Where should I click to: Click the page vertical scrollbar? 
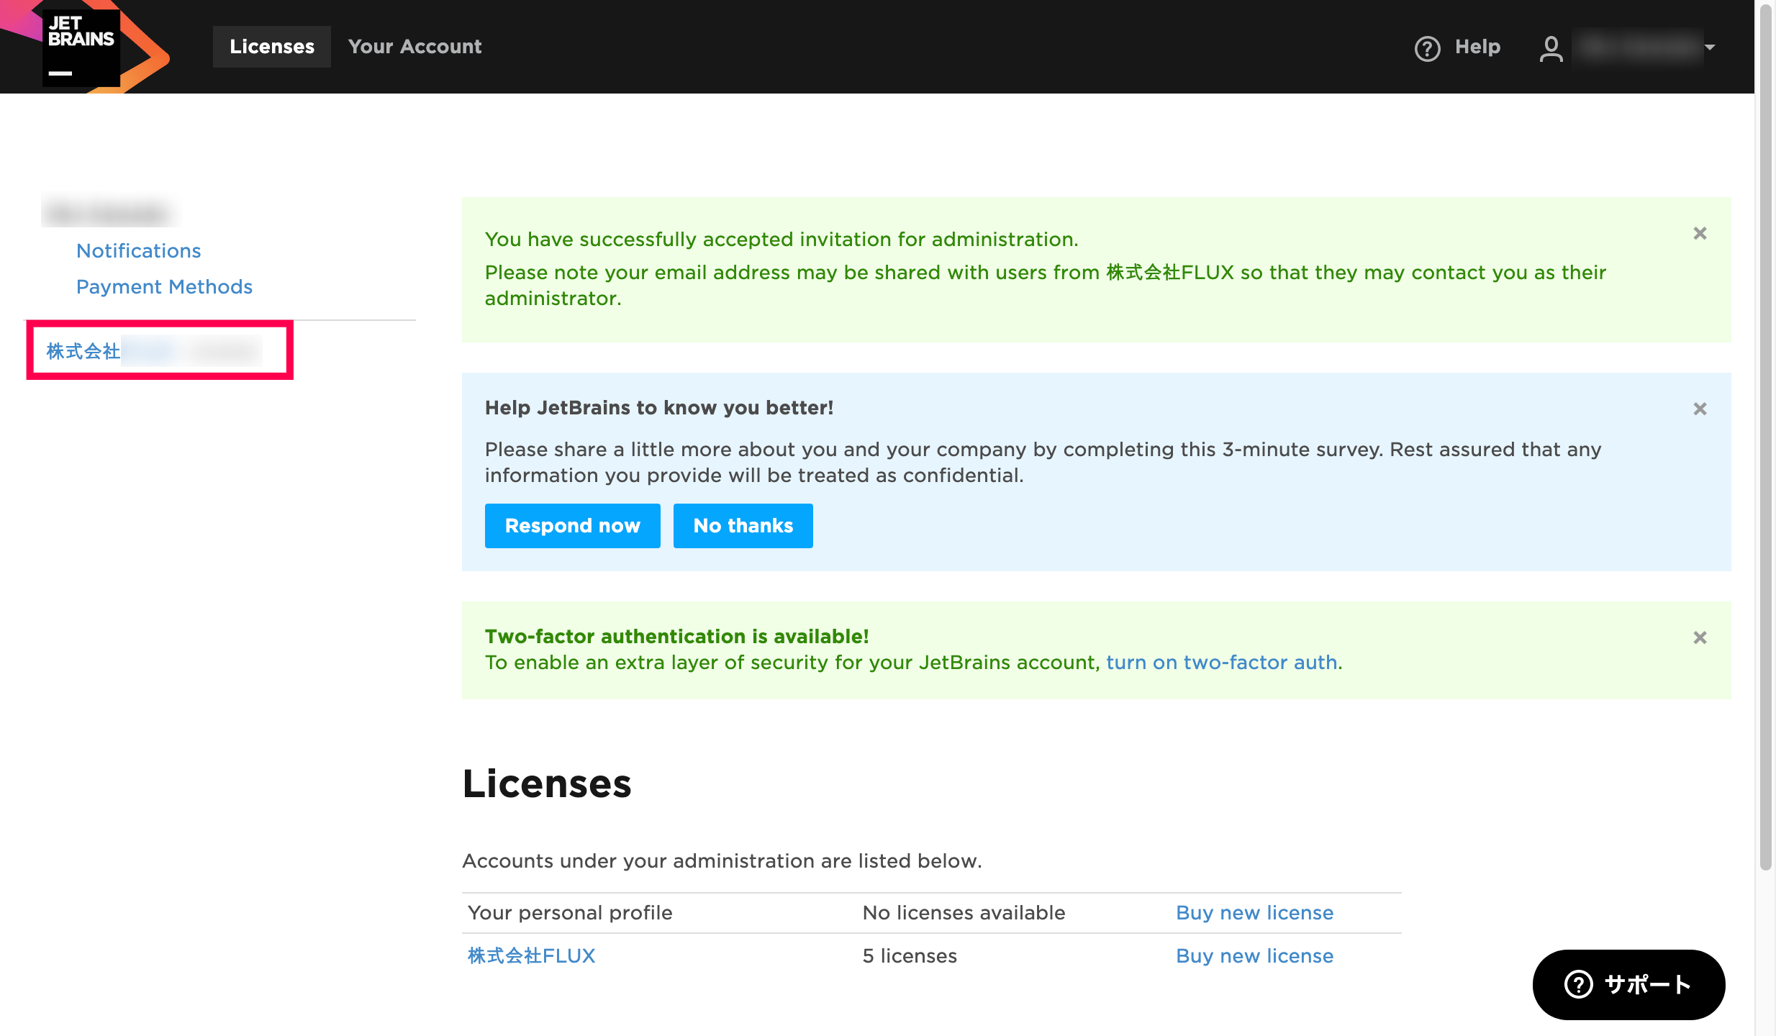click(1765, 437)
